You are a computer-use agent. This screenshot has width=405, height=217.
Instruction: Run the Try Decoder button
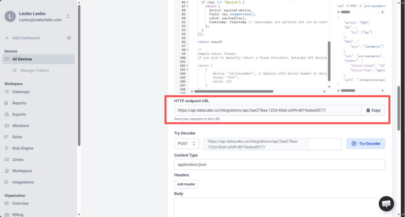(x=366, y=144)
